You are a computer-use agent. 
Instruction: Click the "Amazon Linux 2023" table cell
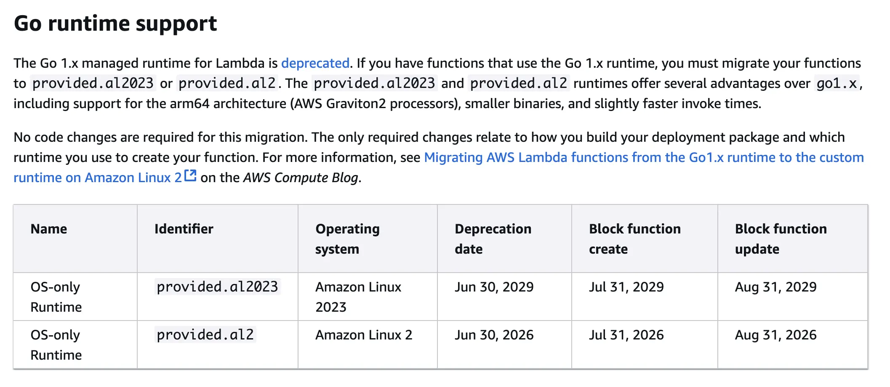pos(358,297)
